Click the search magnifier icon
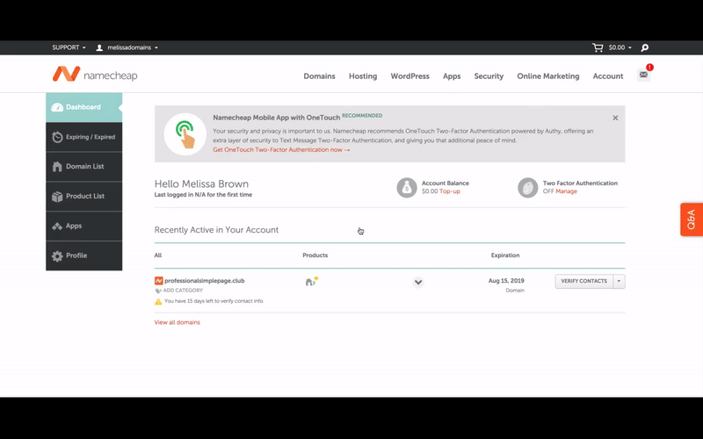The width and height of the screenshot is (703, 439). coord(645,47)
